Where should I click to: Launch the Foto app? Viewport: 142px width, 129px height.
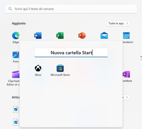pos(16,55)
